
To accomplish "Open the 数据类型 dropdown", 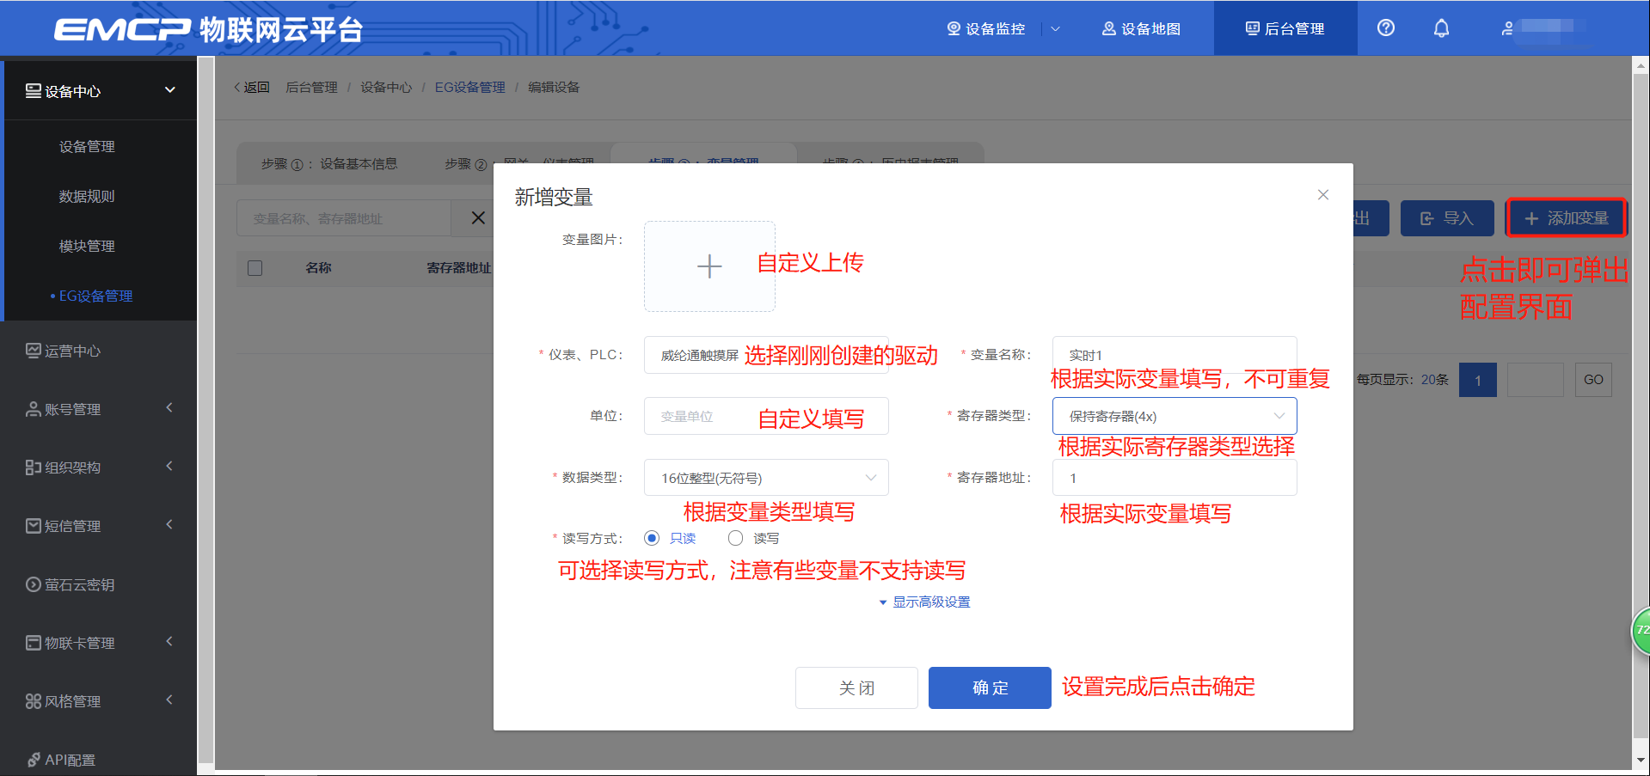I will pyautogui.click(x=765, y=478).
